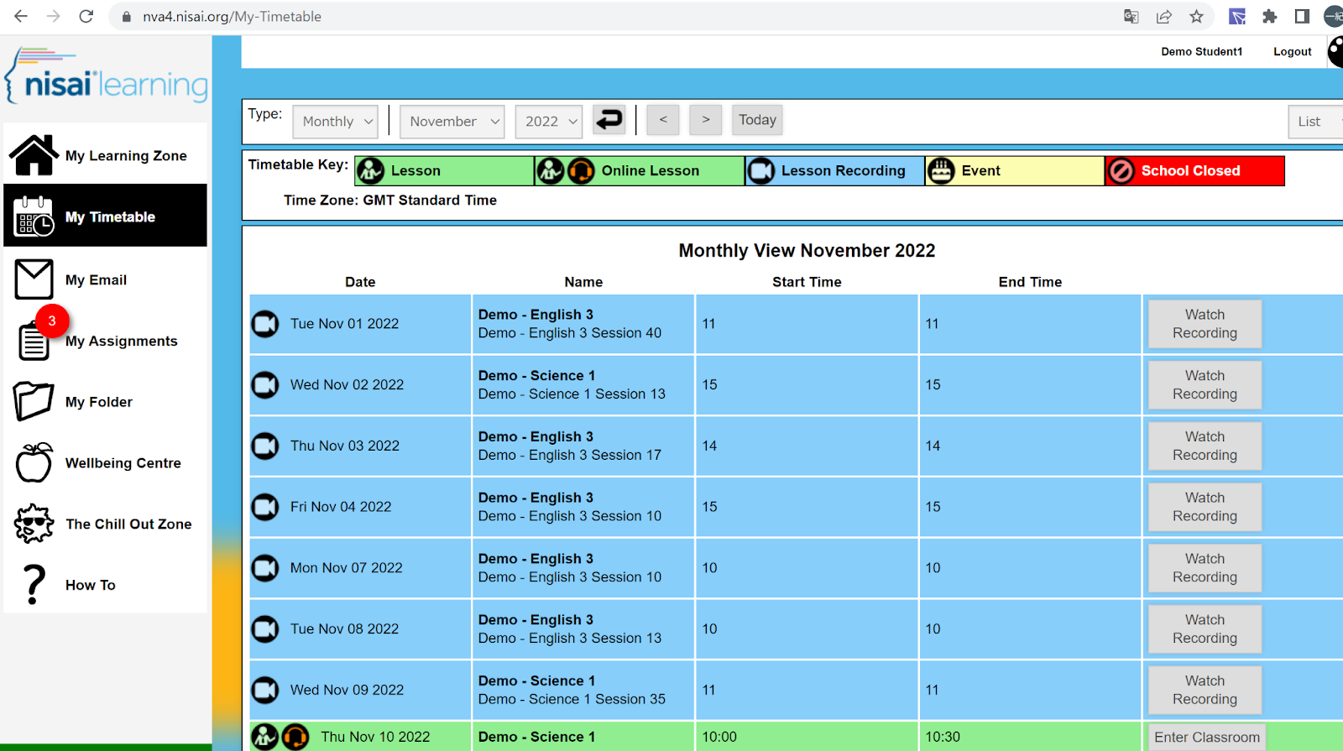Go to previous month arrow button
The width and height of the screenshot is (1343, 751).
pyautogui.click(x=663, y=120)
